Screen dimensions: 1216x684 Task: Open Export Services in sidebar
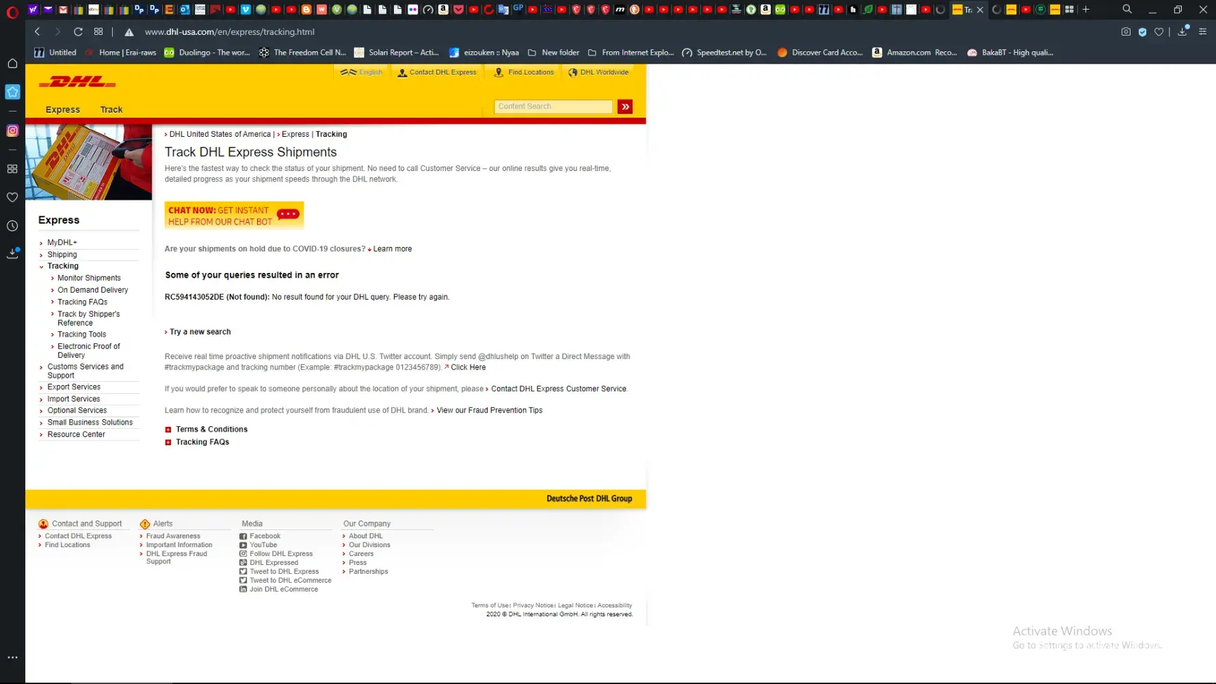click(74, 387)
